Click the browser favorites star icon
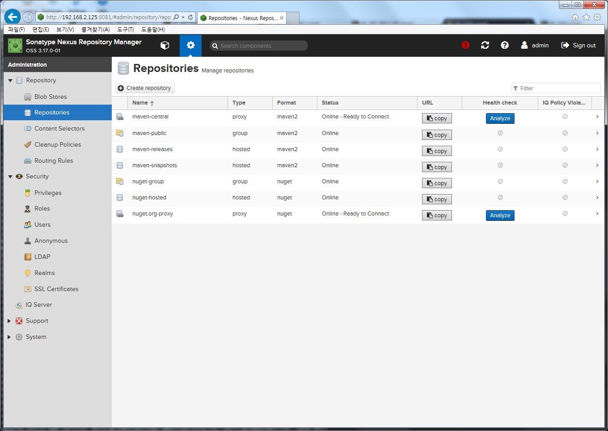The height and width of the screenshot is (431, 608). [586, 17]
